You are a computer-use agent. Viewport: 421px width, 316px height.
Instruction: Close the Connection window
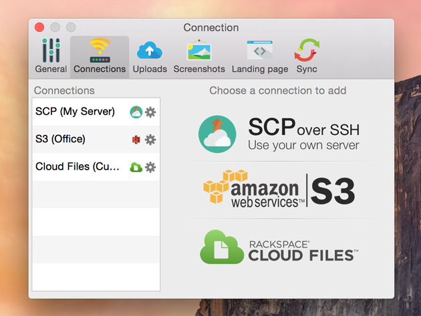tap(39, 27)
